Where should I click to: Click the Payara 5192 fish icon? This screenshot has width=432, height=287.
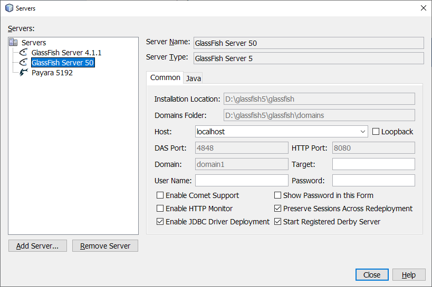click(24, 72)
